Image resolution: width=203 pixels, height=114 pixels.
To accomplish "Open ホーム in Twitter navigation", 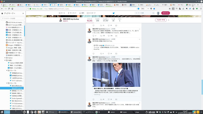I will [x=62, y=13].
